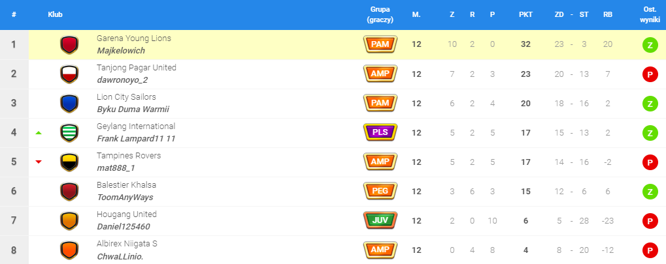
Task: Click the Hougang United orange crest
Action: [x=69, y=221]
